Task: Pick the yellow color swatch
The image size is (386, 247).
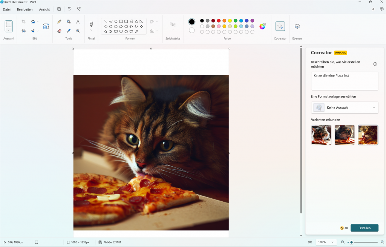Action: pos(230,21)
